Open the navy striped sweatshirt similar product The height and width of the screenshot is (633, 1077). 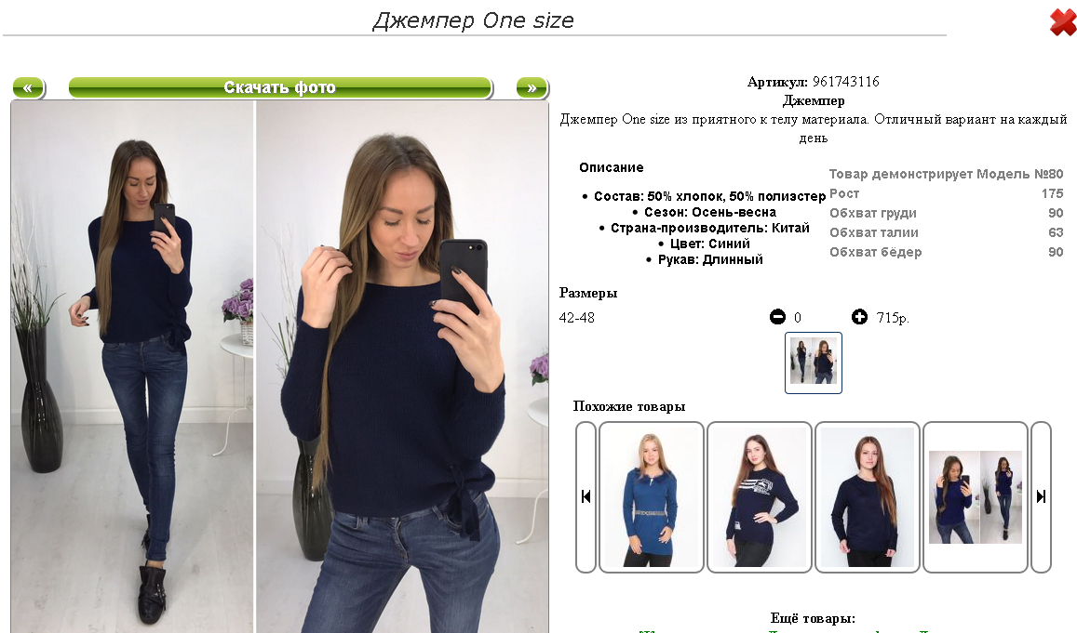tap(760, 497)
